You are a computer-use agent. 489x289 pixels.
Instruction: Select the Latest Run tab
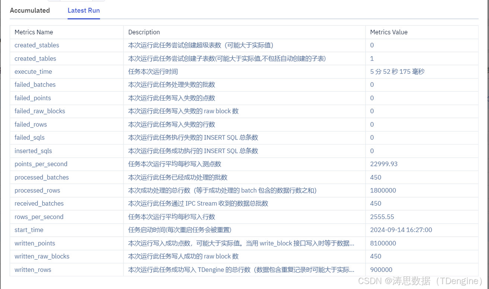pyautogui.click(x=84, y=10)
